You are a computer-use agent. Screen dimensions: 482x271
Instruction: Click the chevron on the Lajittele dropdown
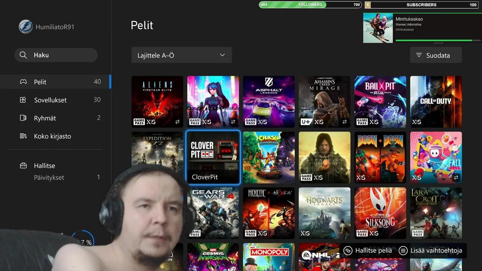tap(222, 55)
